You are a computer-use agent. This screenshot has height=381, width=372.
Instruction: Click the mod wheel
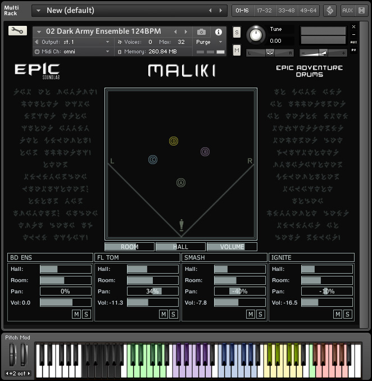click(x=24, y=355)
